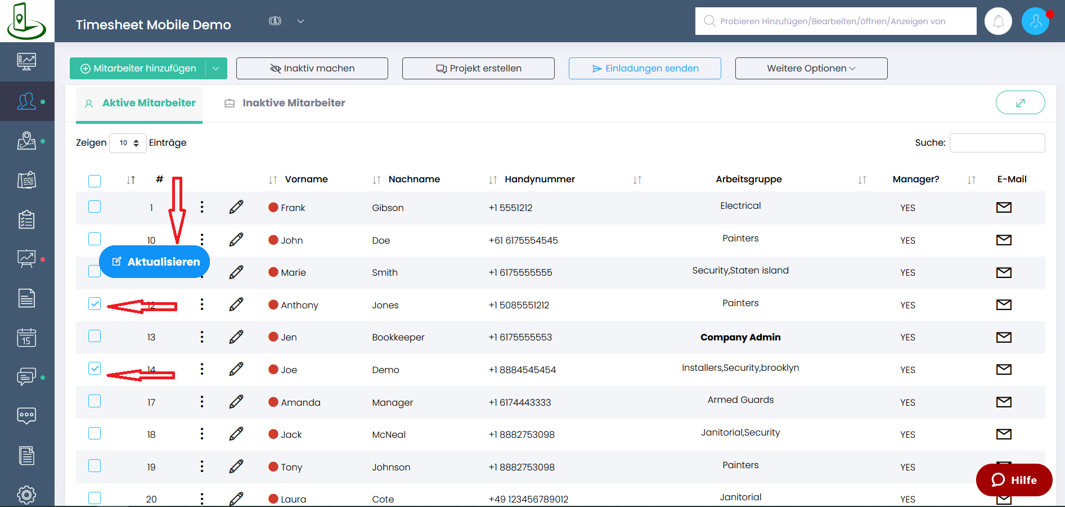Expand the Weitere Optionen dropdown

pos(811,68)
